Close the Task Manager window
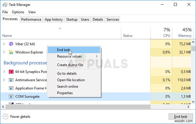Screen dimensions: 196x124 (189, 5)
